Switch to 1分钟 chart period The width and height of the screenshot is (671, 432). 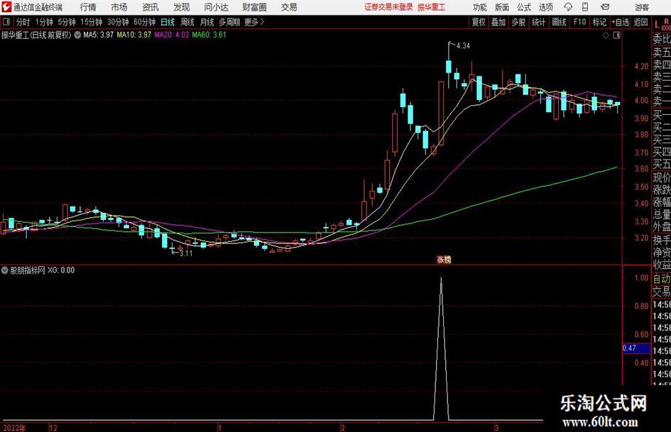44,22
